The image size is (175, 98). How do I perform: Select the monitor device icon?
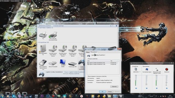coord(63,63)
